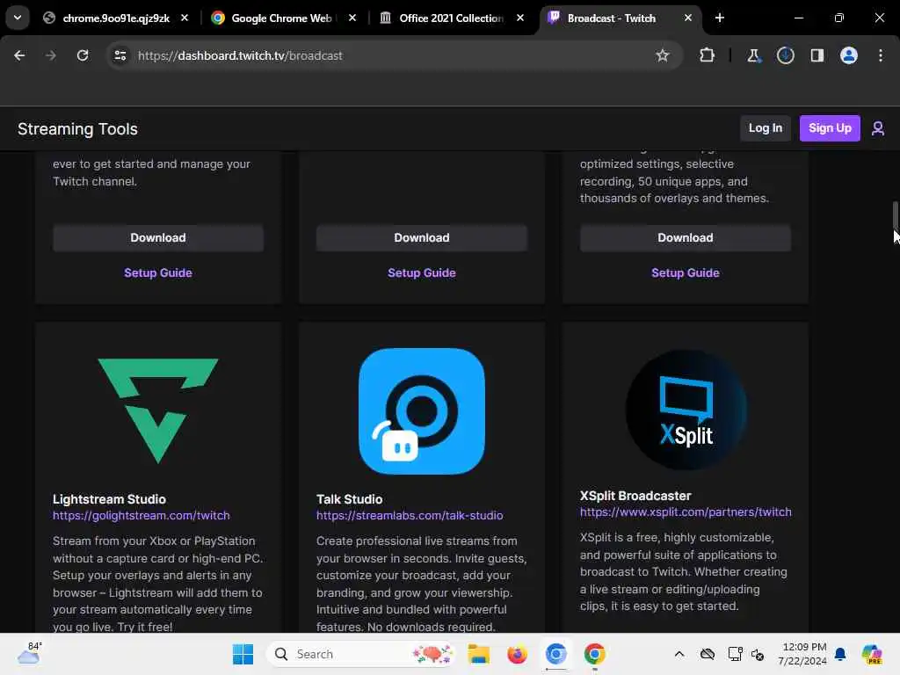Open Setup Guide in the right card
Image resolution: width=900 pixels, height=675 pixels.
point(686,272)
